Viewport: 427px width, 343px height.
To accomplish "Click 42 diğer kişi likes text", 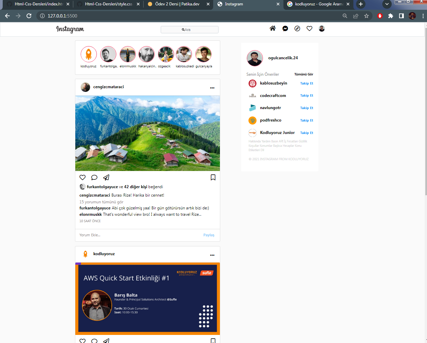I will tap(135, 187).
